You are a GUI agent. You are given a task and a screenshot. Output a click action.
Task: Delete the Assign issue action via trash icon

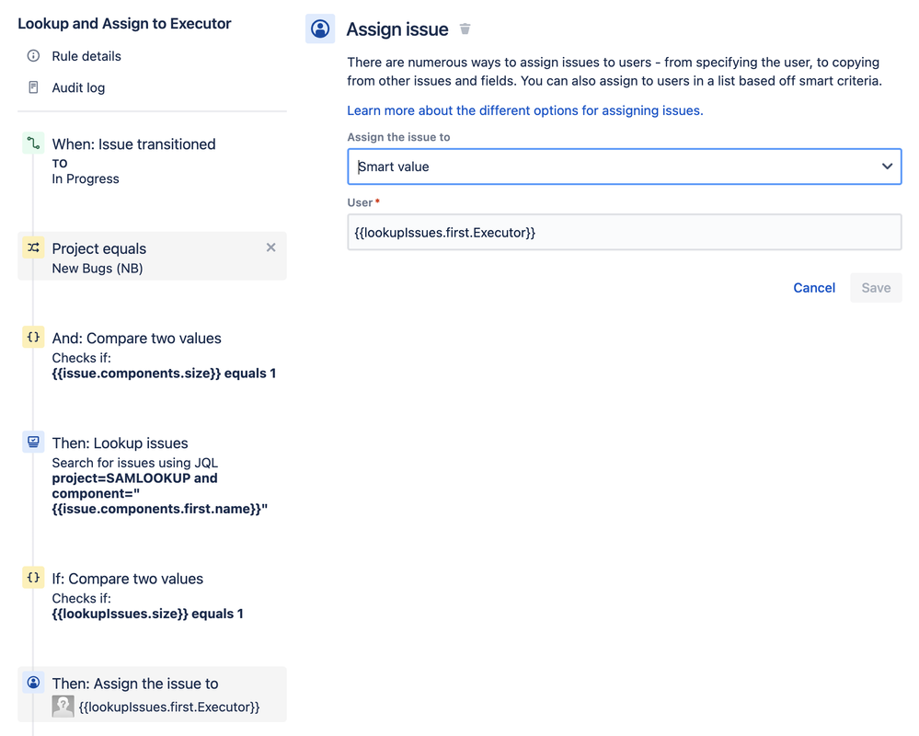tap(465, 29)
